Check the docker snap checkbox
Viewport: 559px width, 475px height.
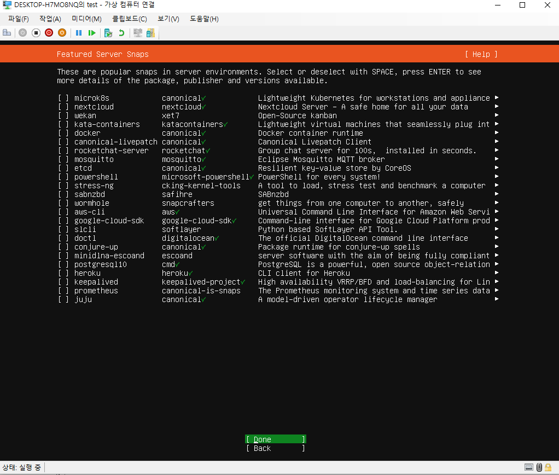click(x=63, y=133)
